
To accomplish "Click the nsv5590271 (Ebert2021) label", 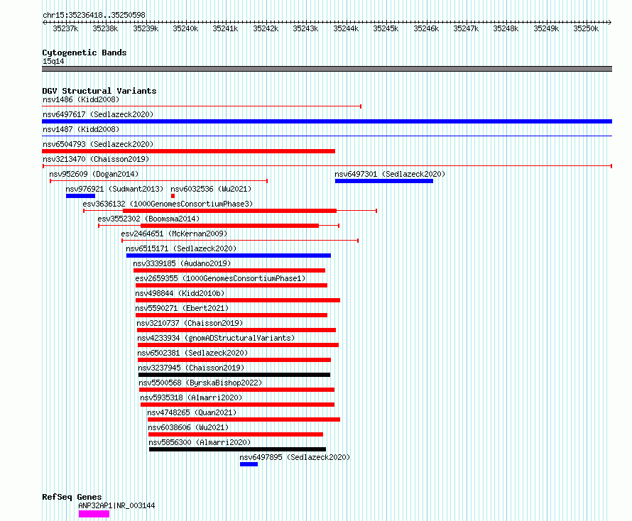I will (182, 308).
